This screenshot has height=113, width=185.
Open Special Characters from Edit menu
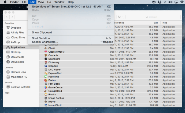(45, 42)
